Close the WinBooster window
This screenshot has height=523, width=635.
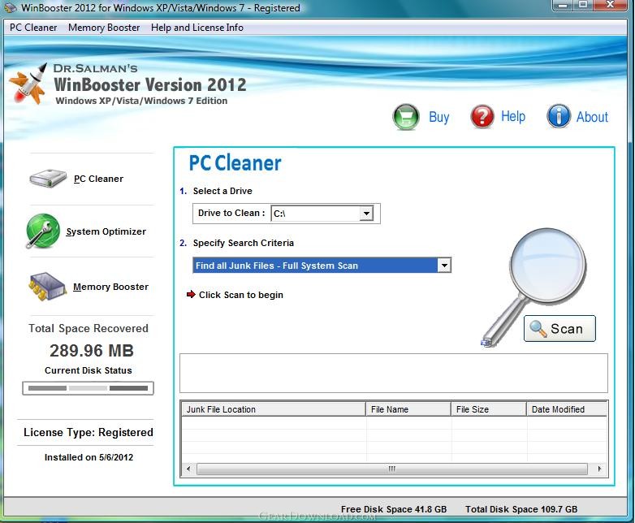tap(610, 5)
